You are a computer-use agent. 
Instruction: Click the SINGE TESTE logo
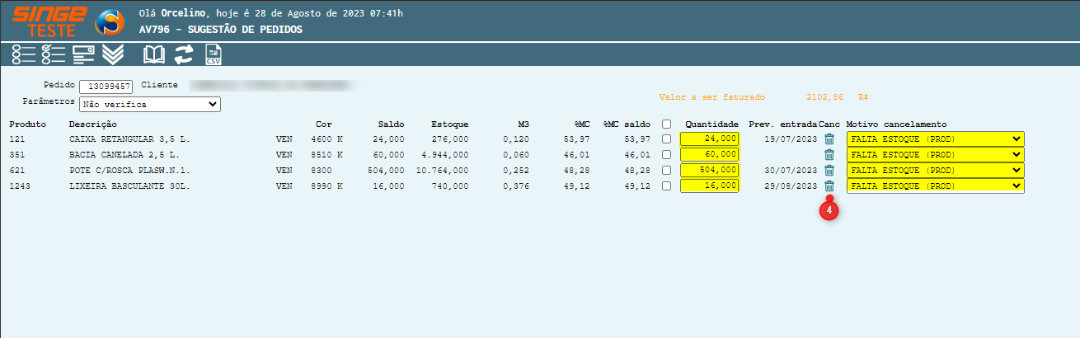pyautogui.click(x=50, y=21)
